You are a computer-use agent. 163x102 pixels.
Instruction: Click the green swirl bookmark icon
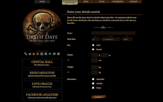pyautogui.click(x=50, y=54)
